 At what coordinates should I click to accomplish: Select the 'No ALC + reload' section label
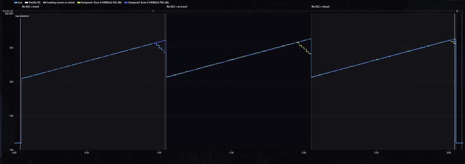[320, 7]
